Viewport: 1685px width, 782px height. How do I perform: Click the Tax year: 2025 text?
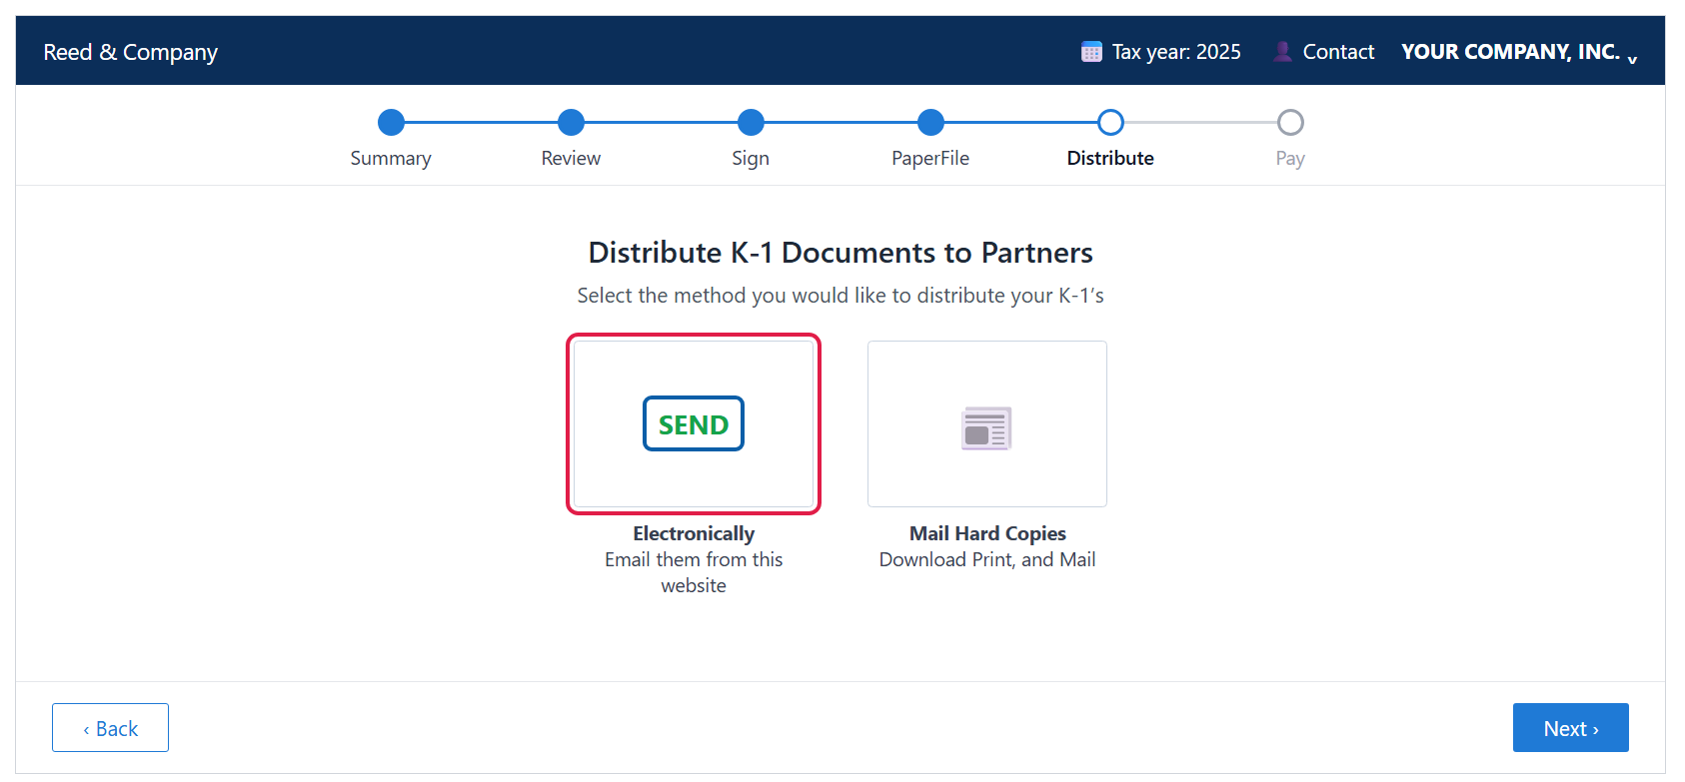pos(1176,52)
